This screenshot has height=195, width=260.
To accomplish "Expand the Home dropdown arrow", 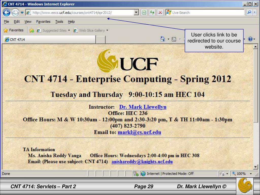I will pos(168,39).
